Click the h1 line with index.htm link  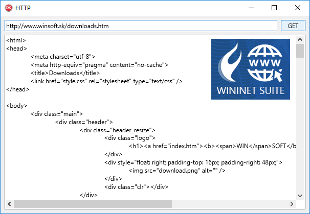(x=212, y=146)
